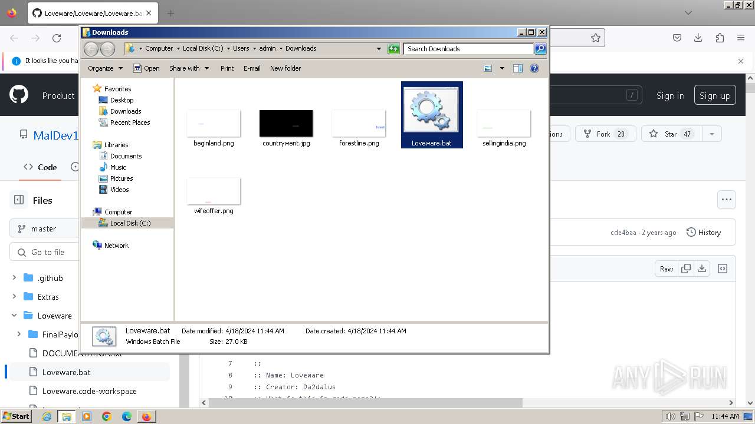Image resolution: width=755 pixels, height=424 pixels.
Task: Select Favorites in the navigation pane
Action: pyautogui.click(x=117, y=89)
